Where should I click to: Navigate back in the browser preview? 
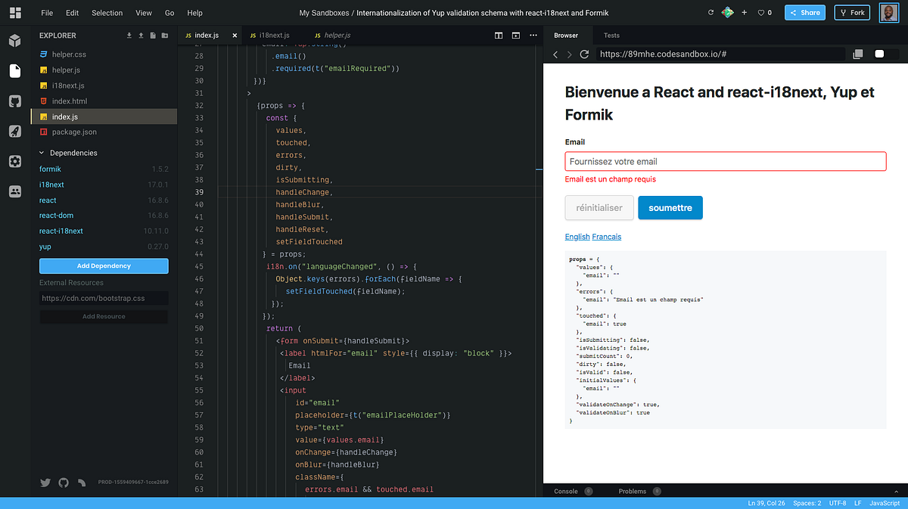point(555,54)
